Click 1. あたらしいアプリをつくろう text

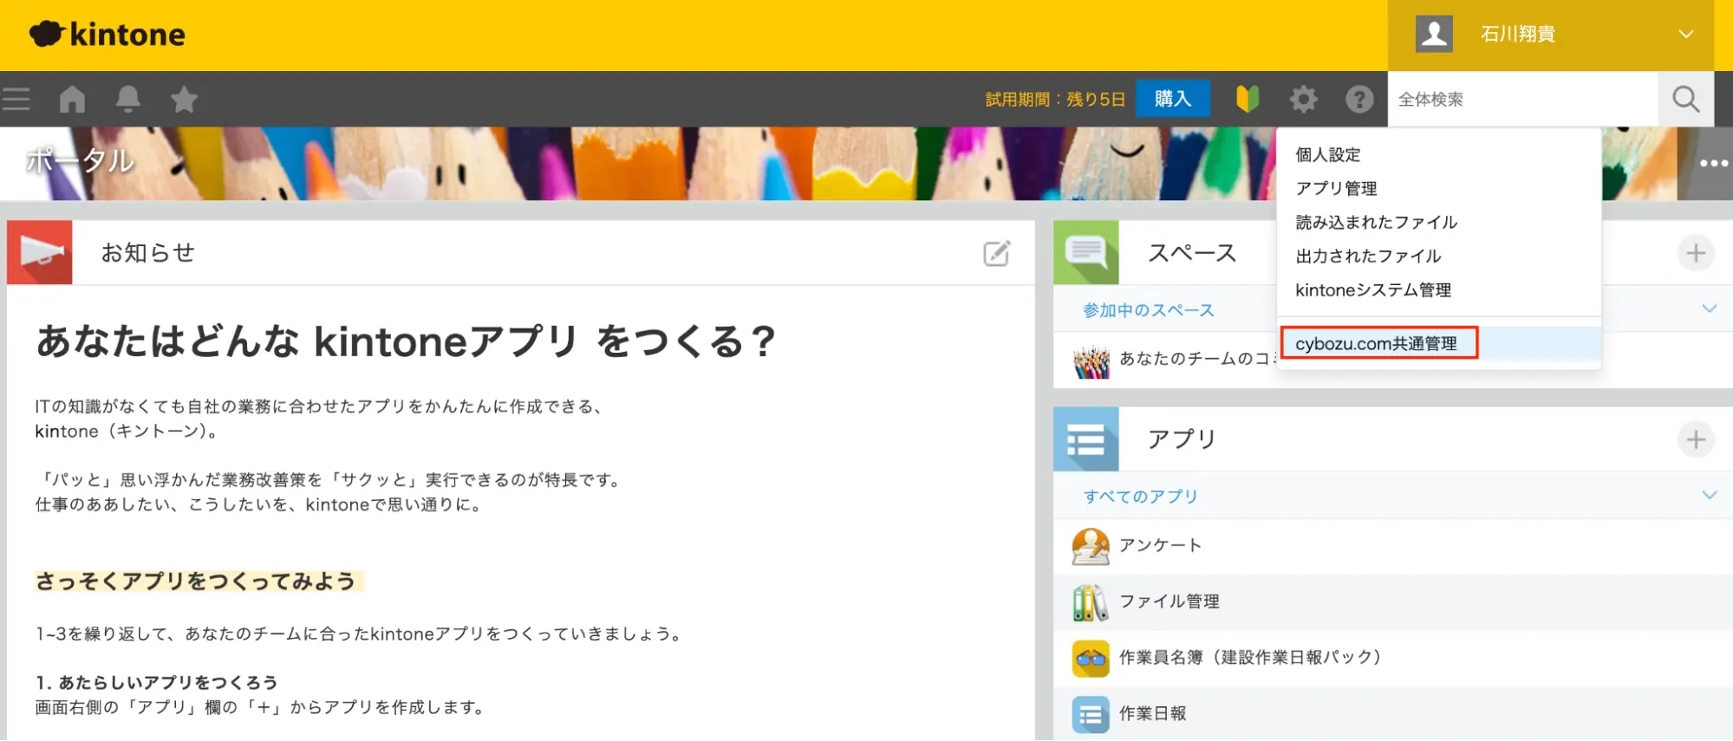[157, 683]
